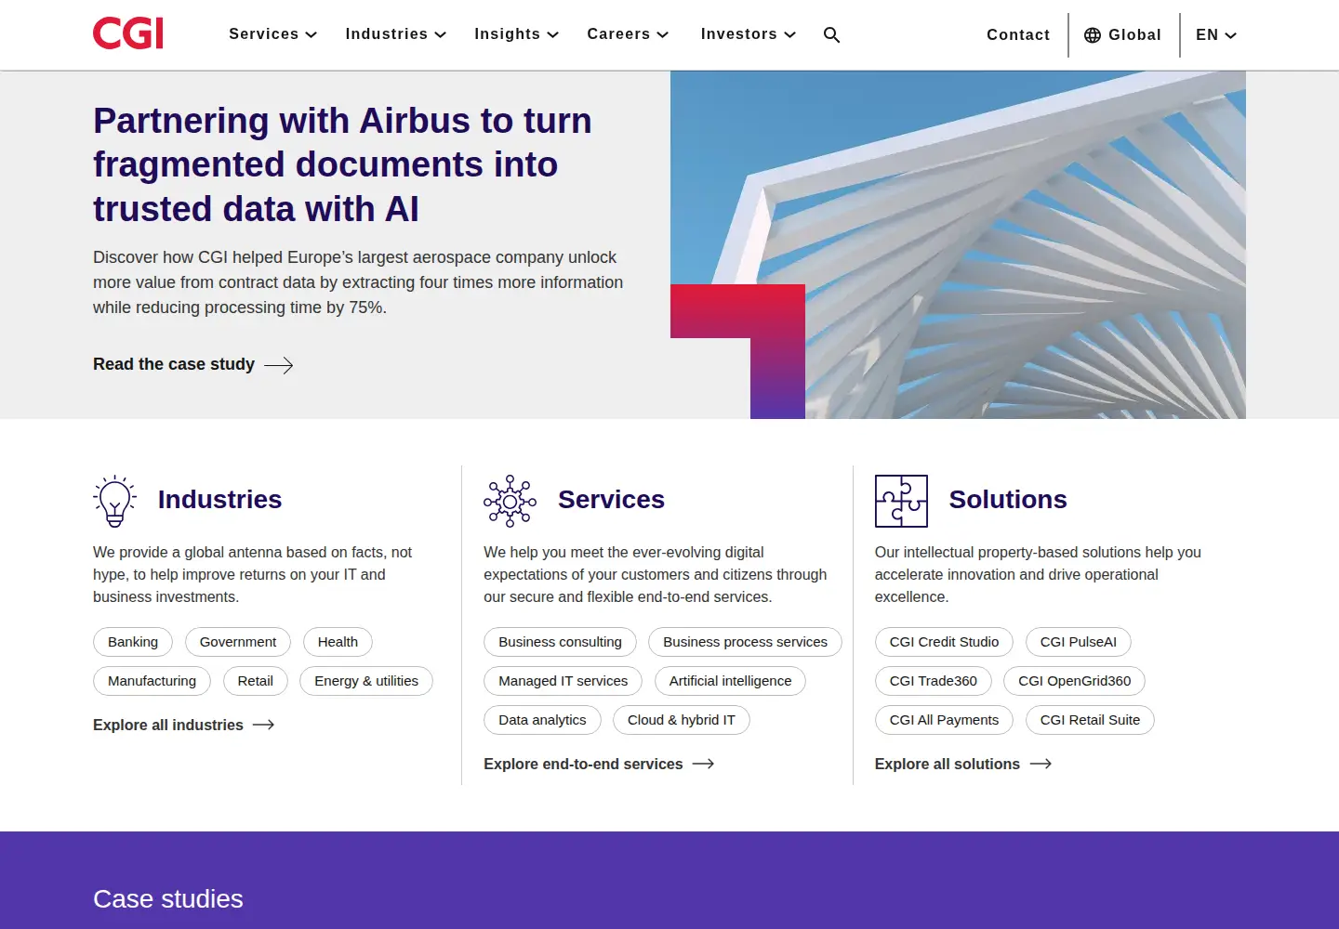Open CGI OpenGrid360 solution

coord(1074,681)
